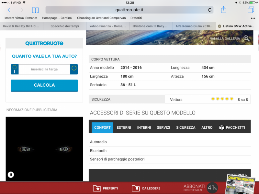
Task: Open the share sheet icon
Action: point(223,10)
